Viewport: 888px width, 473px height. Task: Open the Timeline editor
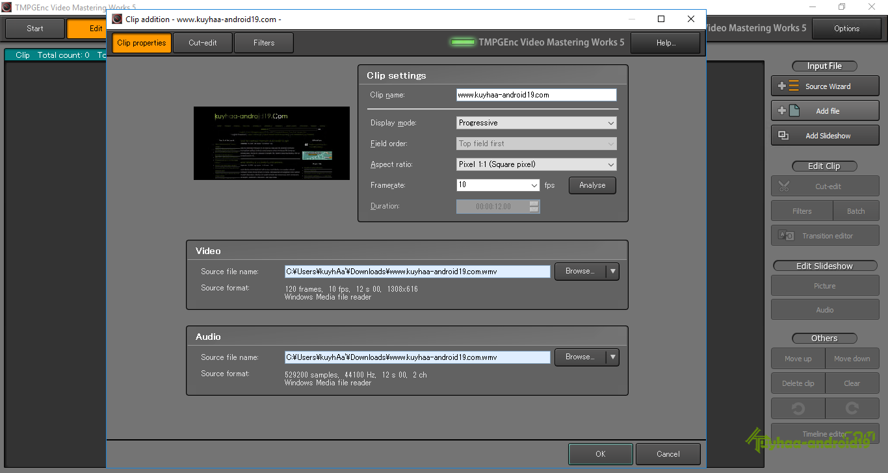[825, 433]
